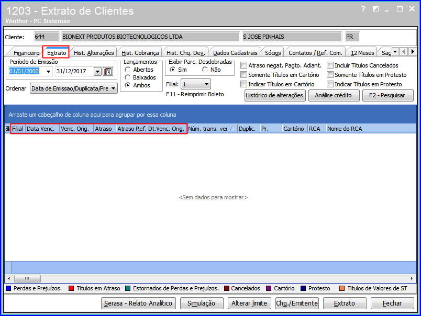
Task: Open Contatos / Ref. Com. tab
Action: pos(315,53)
